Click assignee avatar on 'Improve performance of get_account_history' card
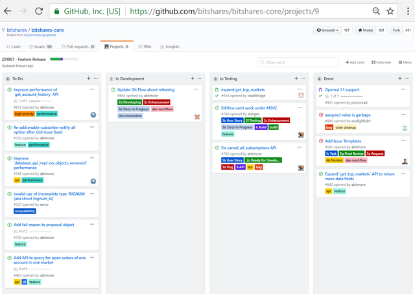 93,115
